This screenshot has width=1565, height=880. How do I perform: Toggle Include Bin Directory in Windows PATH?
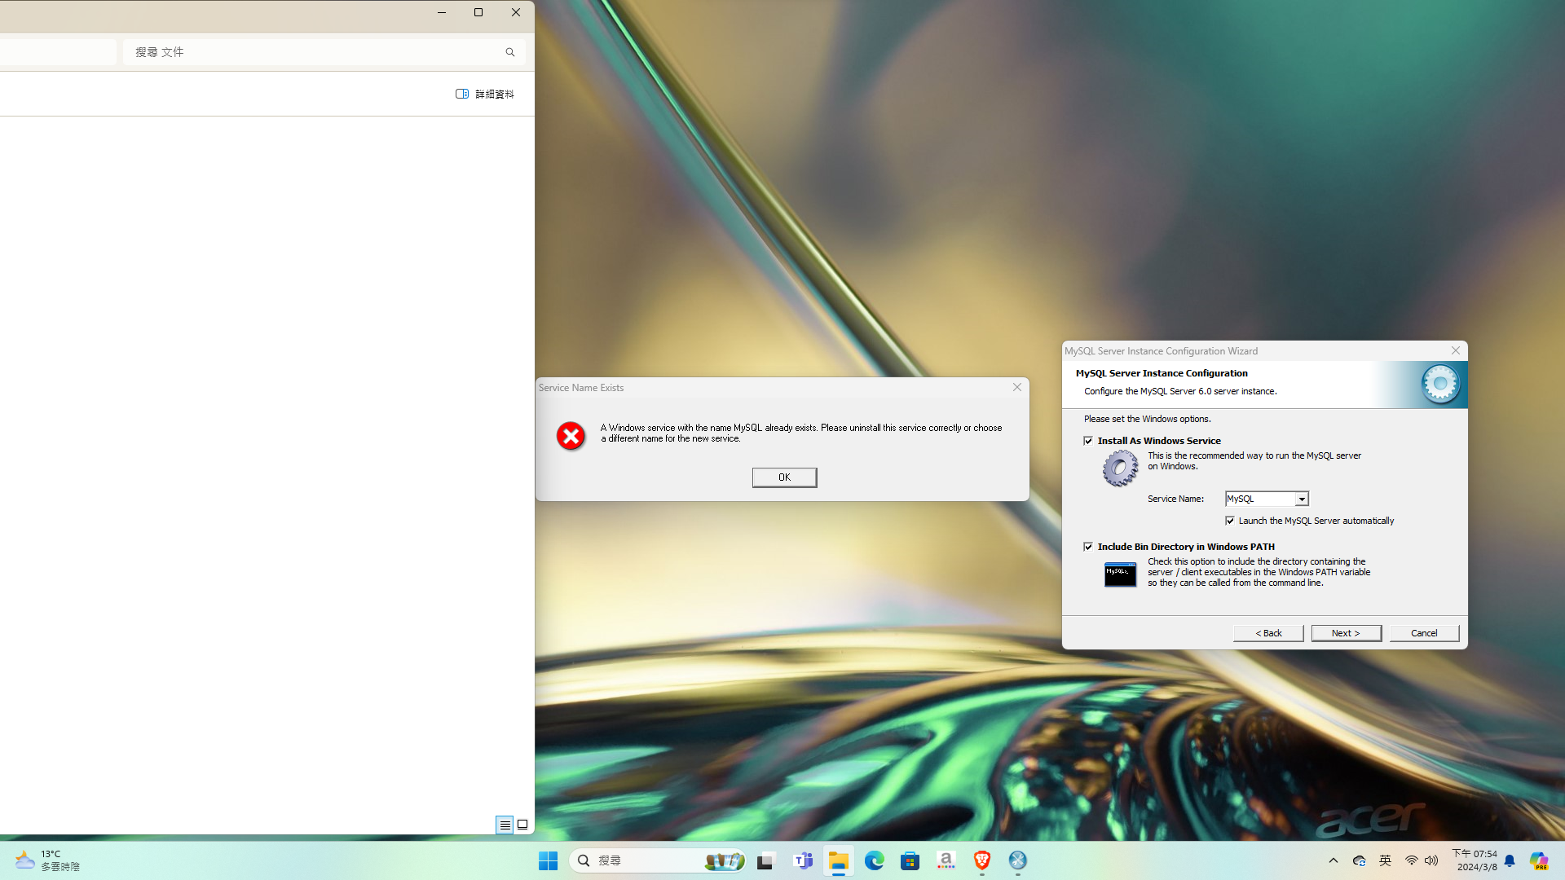click(x=1088, y=547)
